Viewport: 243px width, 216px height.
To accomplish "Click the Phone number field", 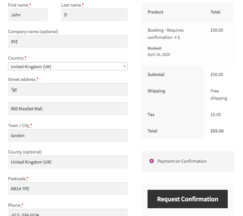I will [x=68, y=213].
